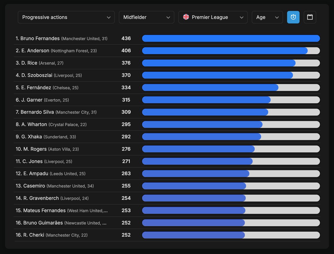This screenshot has height=254, width=334.
Task: Click G. Xhaka's progress bar
Action: click(x=231, y=137)
